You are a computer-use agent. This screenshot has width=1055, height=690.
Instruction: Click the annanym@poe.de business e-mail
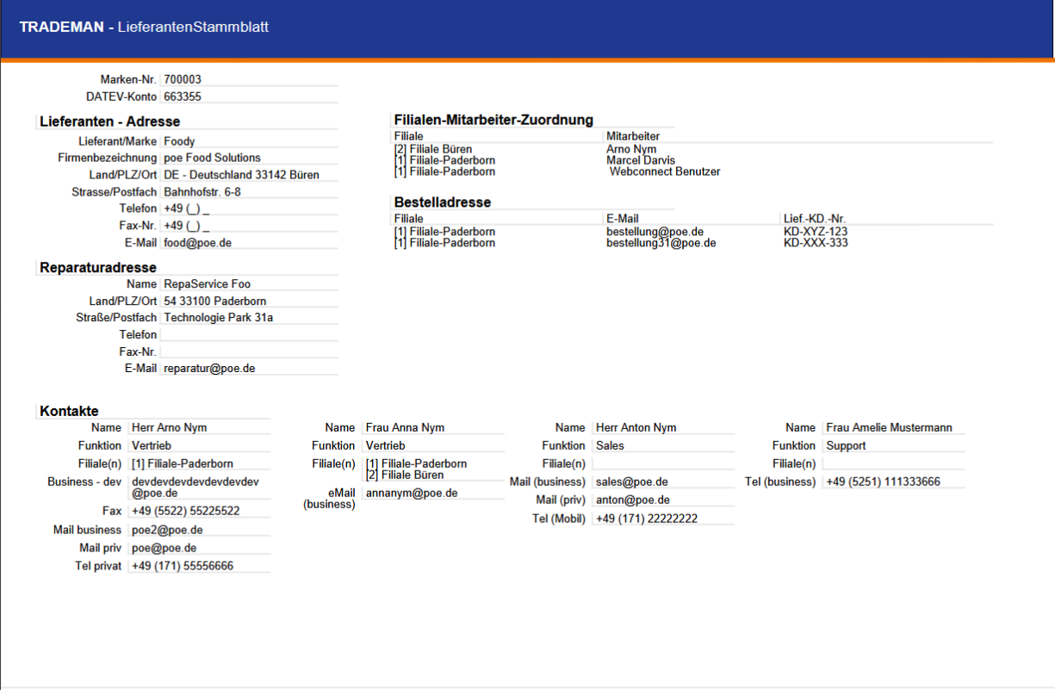tap(412, 493)
